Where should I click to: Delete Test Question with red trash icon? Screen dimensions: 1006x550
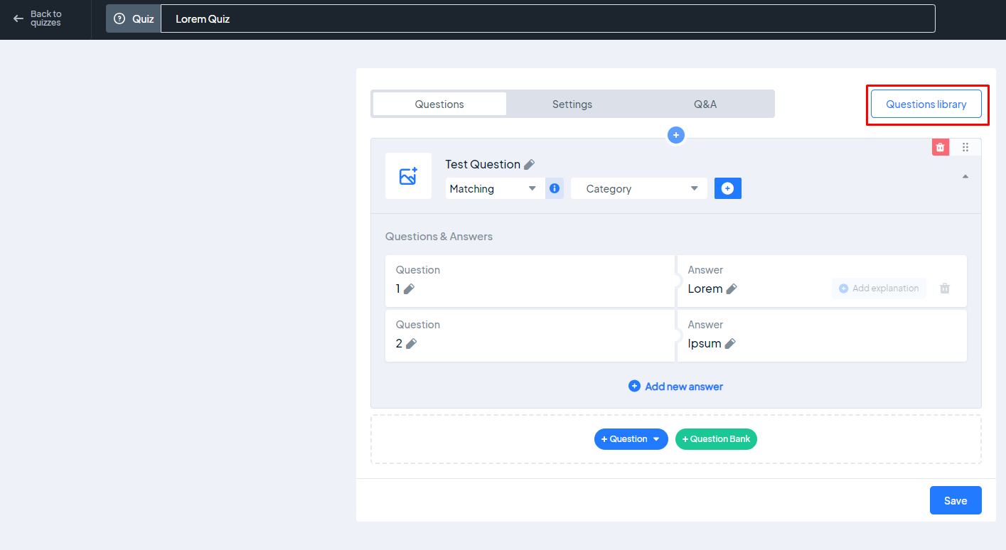(x=941, y=147)
